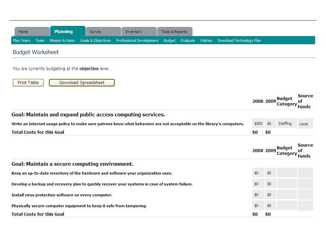Select the Local source of funds cell
Viewport: 326px width, 245px height.
tap(305, 124)
